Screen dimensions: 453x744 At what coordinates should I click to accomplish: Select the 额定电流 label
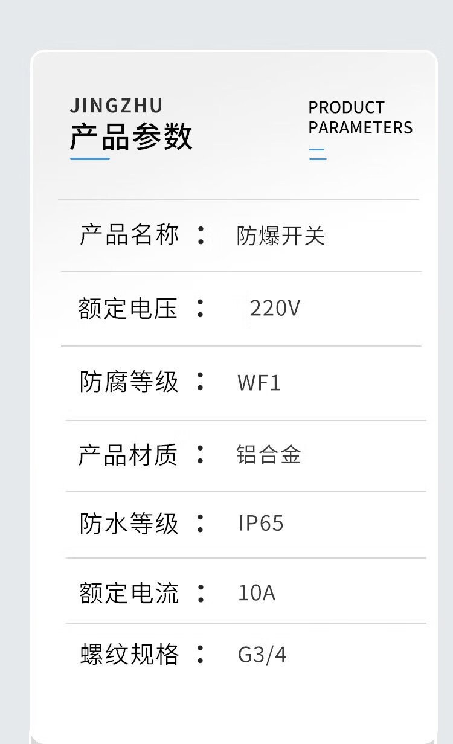(x=129, y=593)
